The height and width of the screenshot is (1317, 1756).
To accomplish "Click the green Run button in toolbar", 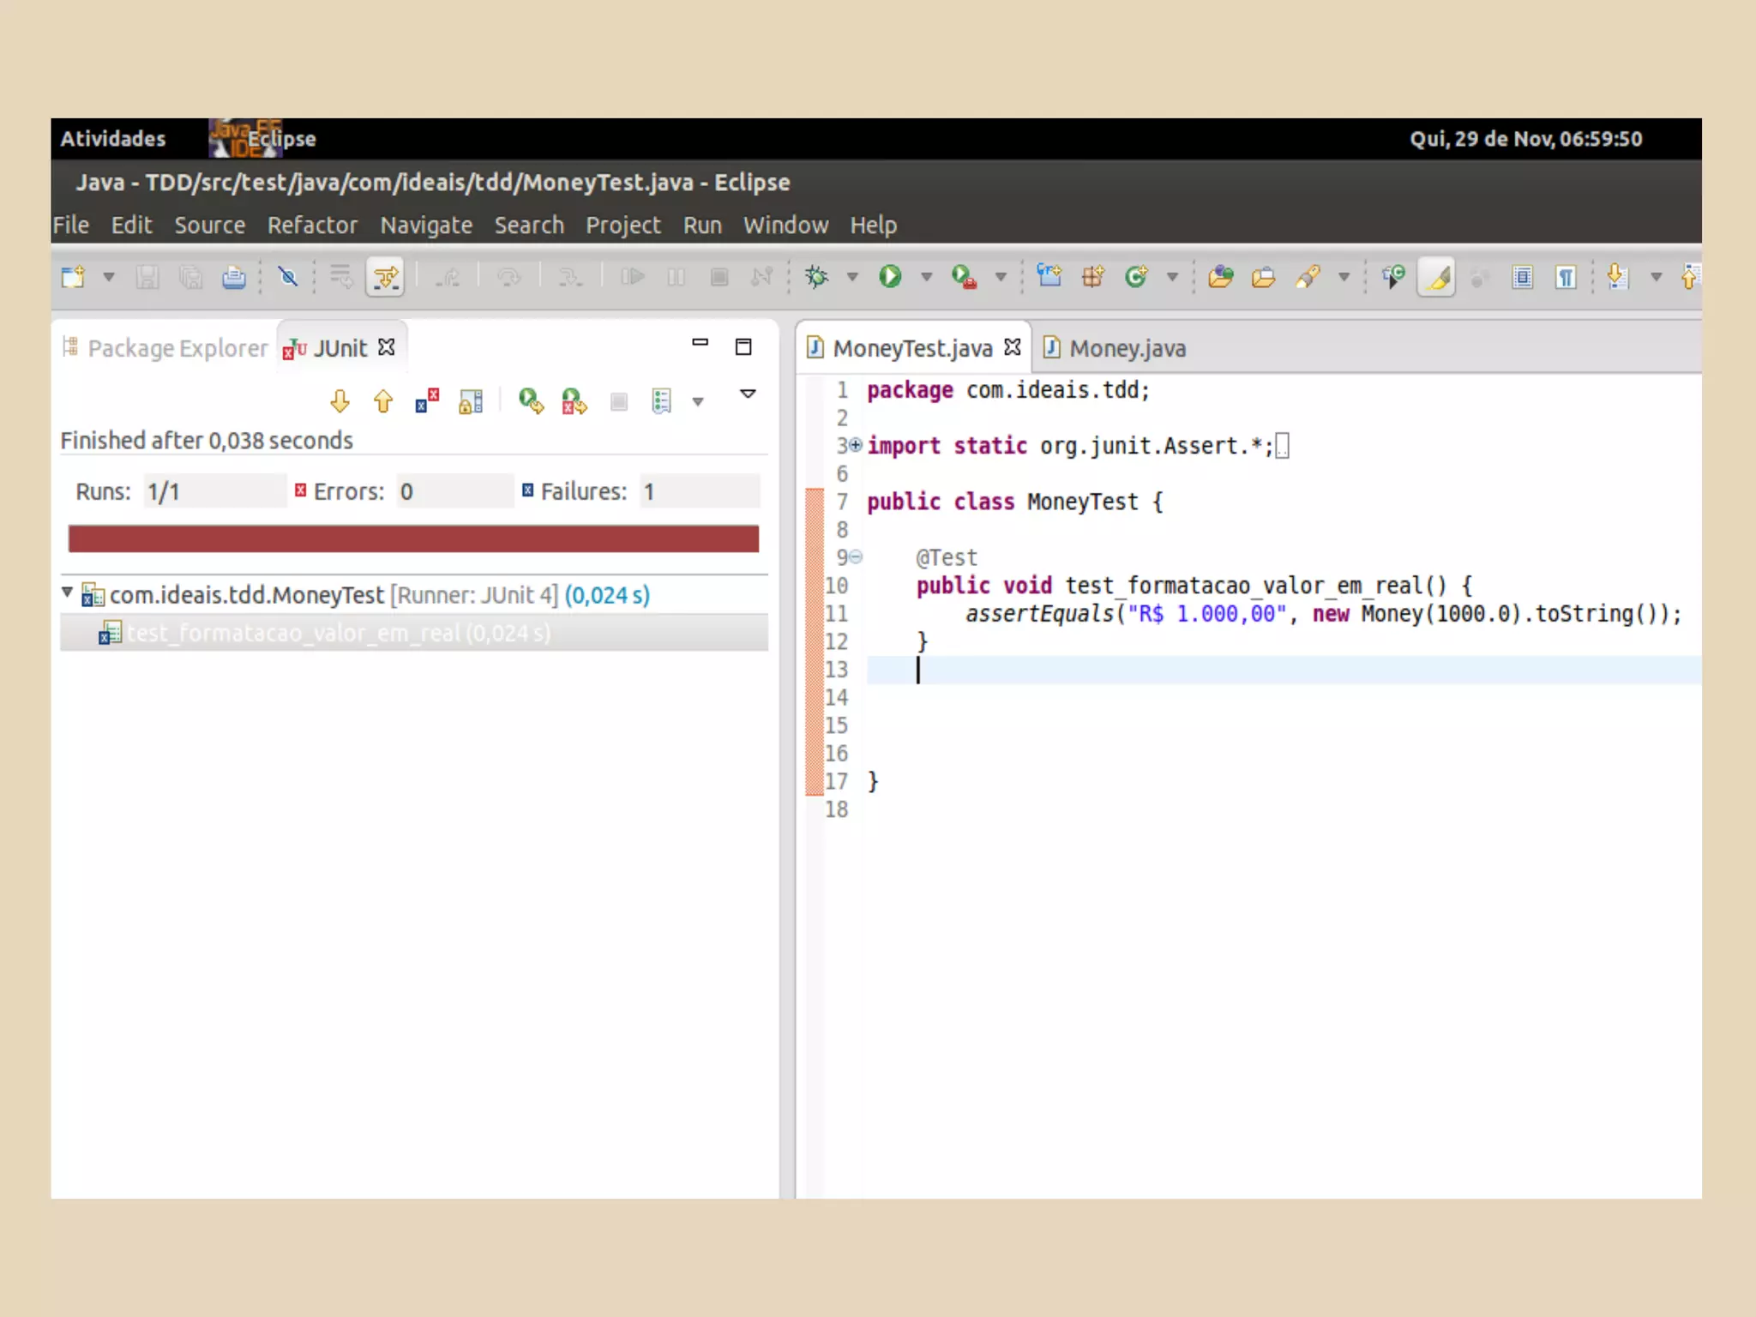I will 890,276.
